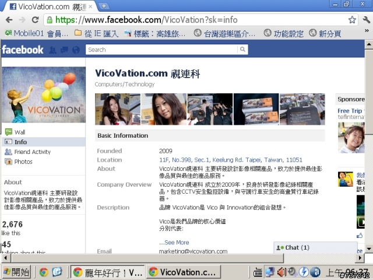
Task: Expand the bookmarks bar overflow chevron
Action: click(367, 31)
